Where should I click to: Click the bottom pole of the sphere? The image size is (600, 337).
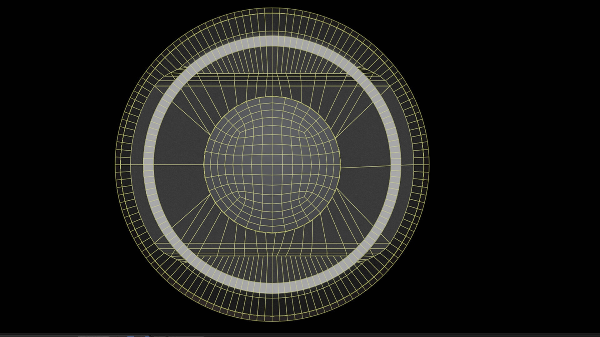point(272,232)
